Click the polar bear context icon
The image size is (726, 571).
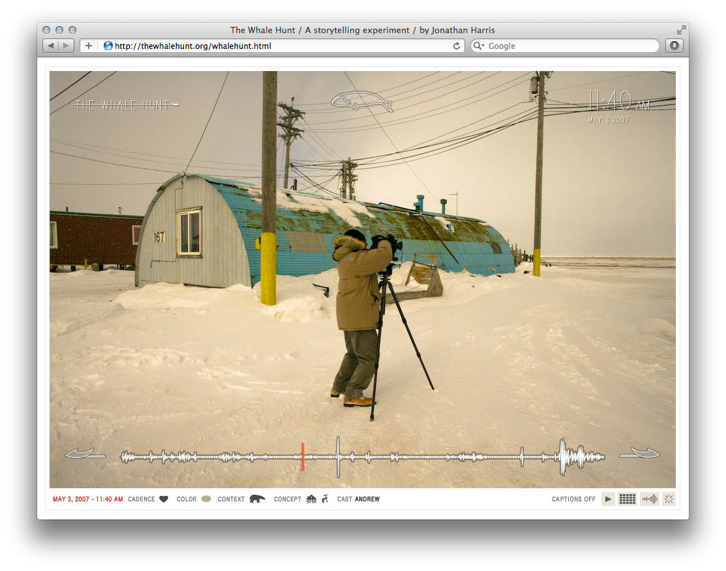[x=257, y=499]
